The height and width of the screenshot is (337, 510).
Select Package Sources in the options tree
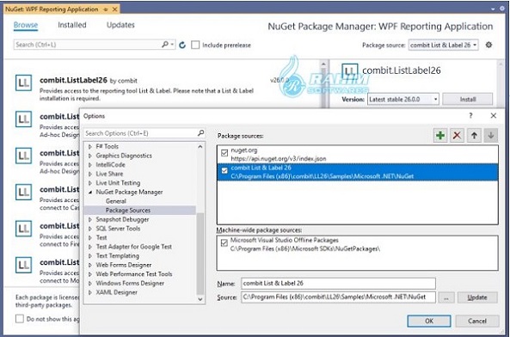click(x=128, y=211)
